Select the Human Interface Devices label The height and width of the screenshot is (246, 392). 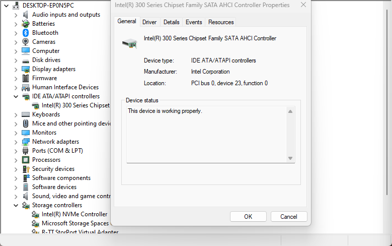[65, 87]
